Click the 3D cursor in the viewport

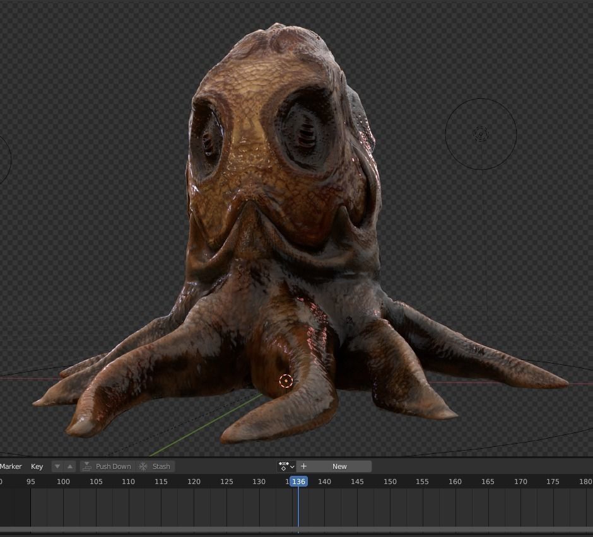point(286,381)
